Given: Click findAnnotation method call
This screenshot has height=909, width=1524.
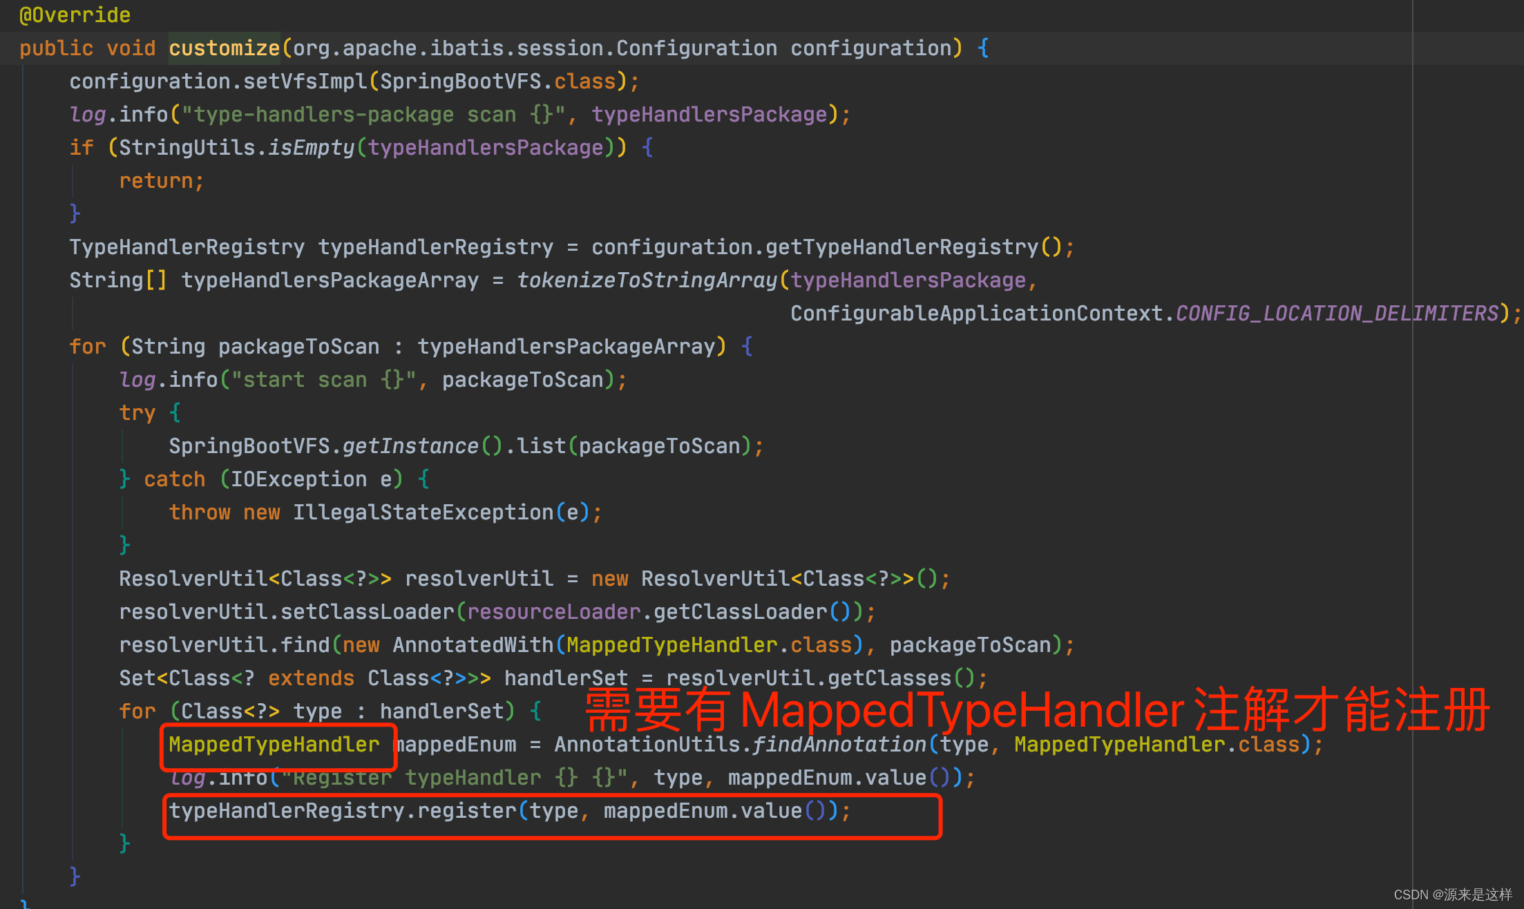Looking at the screenshot, I should [839, 745].
